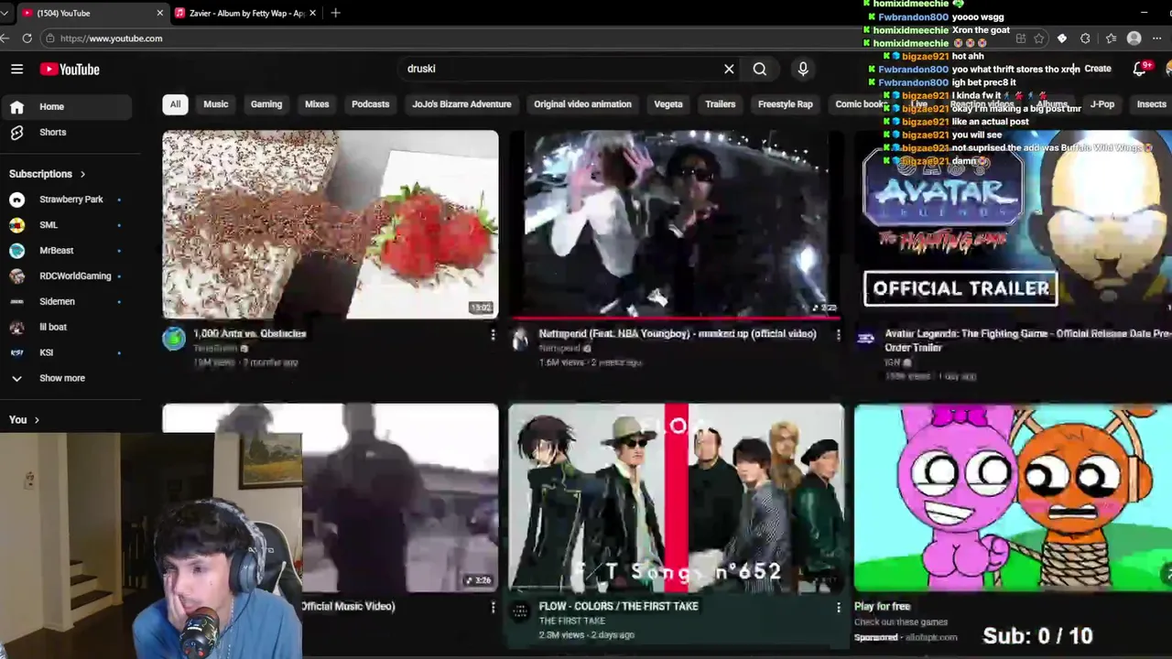
Task: Open options menu for the Official Music Video item
Action: (493, 608)
